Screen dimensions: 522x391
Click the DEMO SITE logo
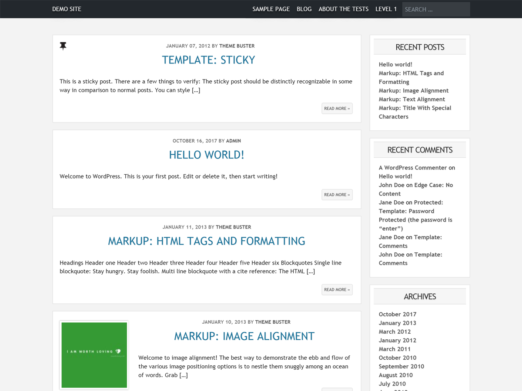coord(66,9)
